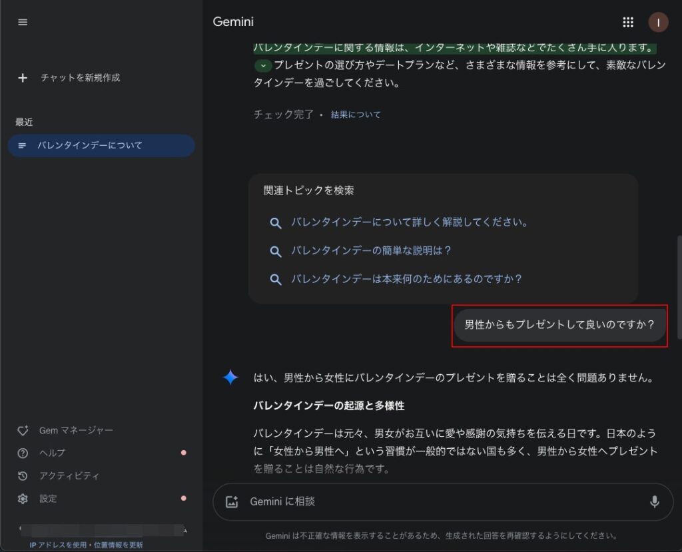Click the pink notification dot beside 設定

[x=184, y=499]
